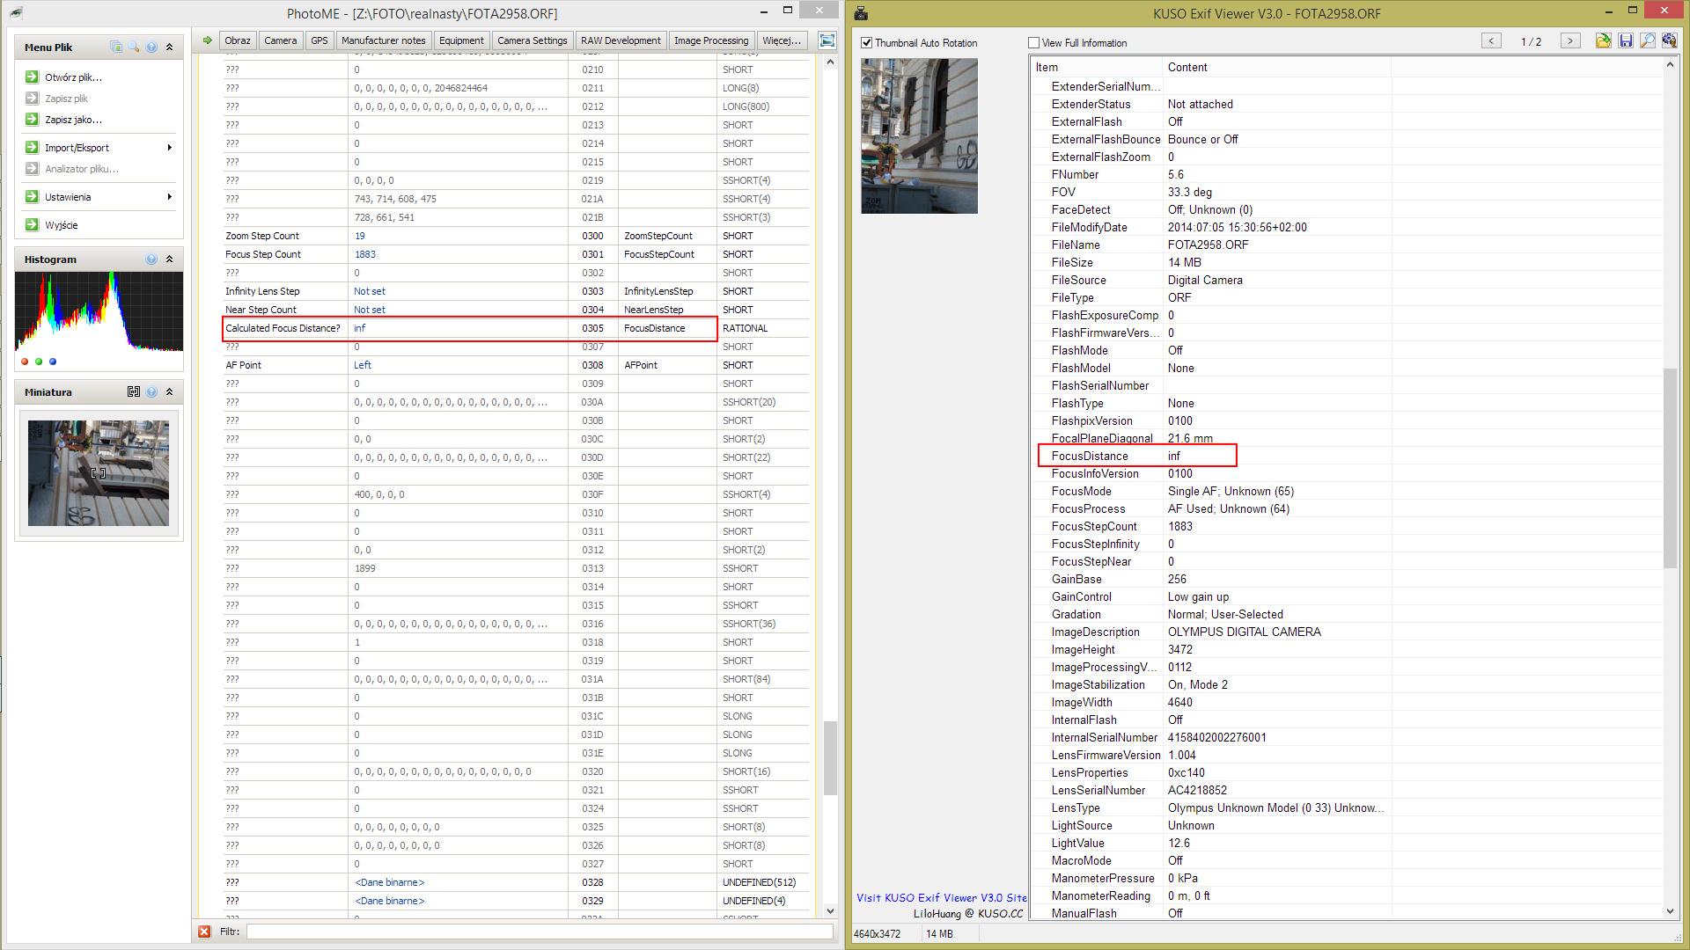Viewport: 1690px width, 950px height.
Task: Open the RAW Development tab
Action: click(620, 40)
